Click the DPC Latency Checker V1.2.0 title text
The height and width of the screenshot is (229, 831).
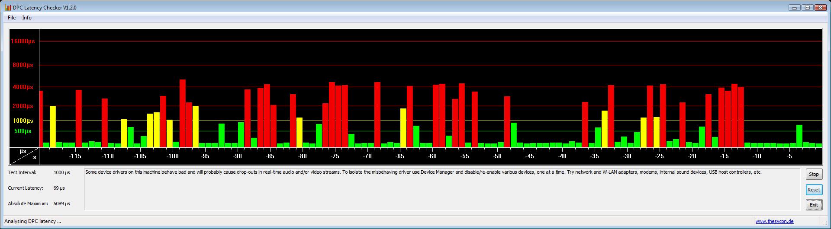click(x=45, y=8)
